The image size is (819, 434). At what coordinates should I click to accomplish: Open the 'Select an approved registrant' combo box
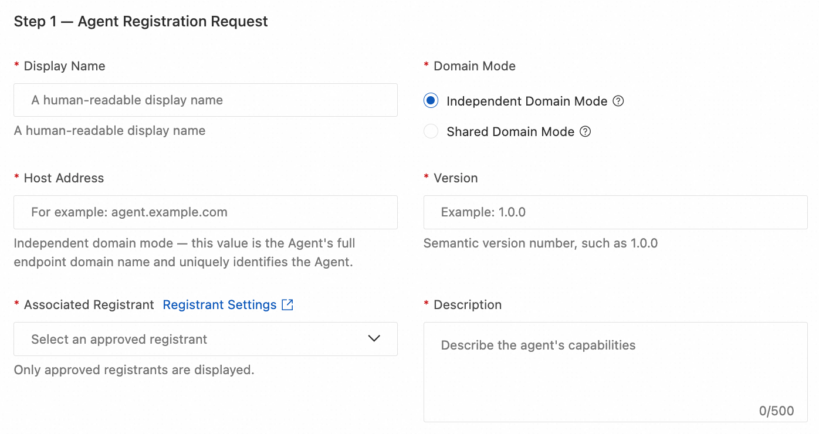coord(205,339)
